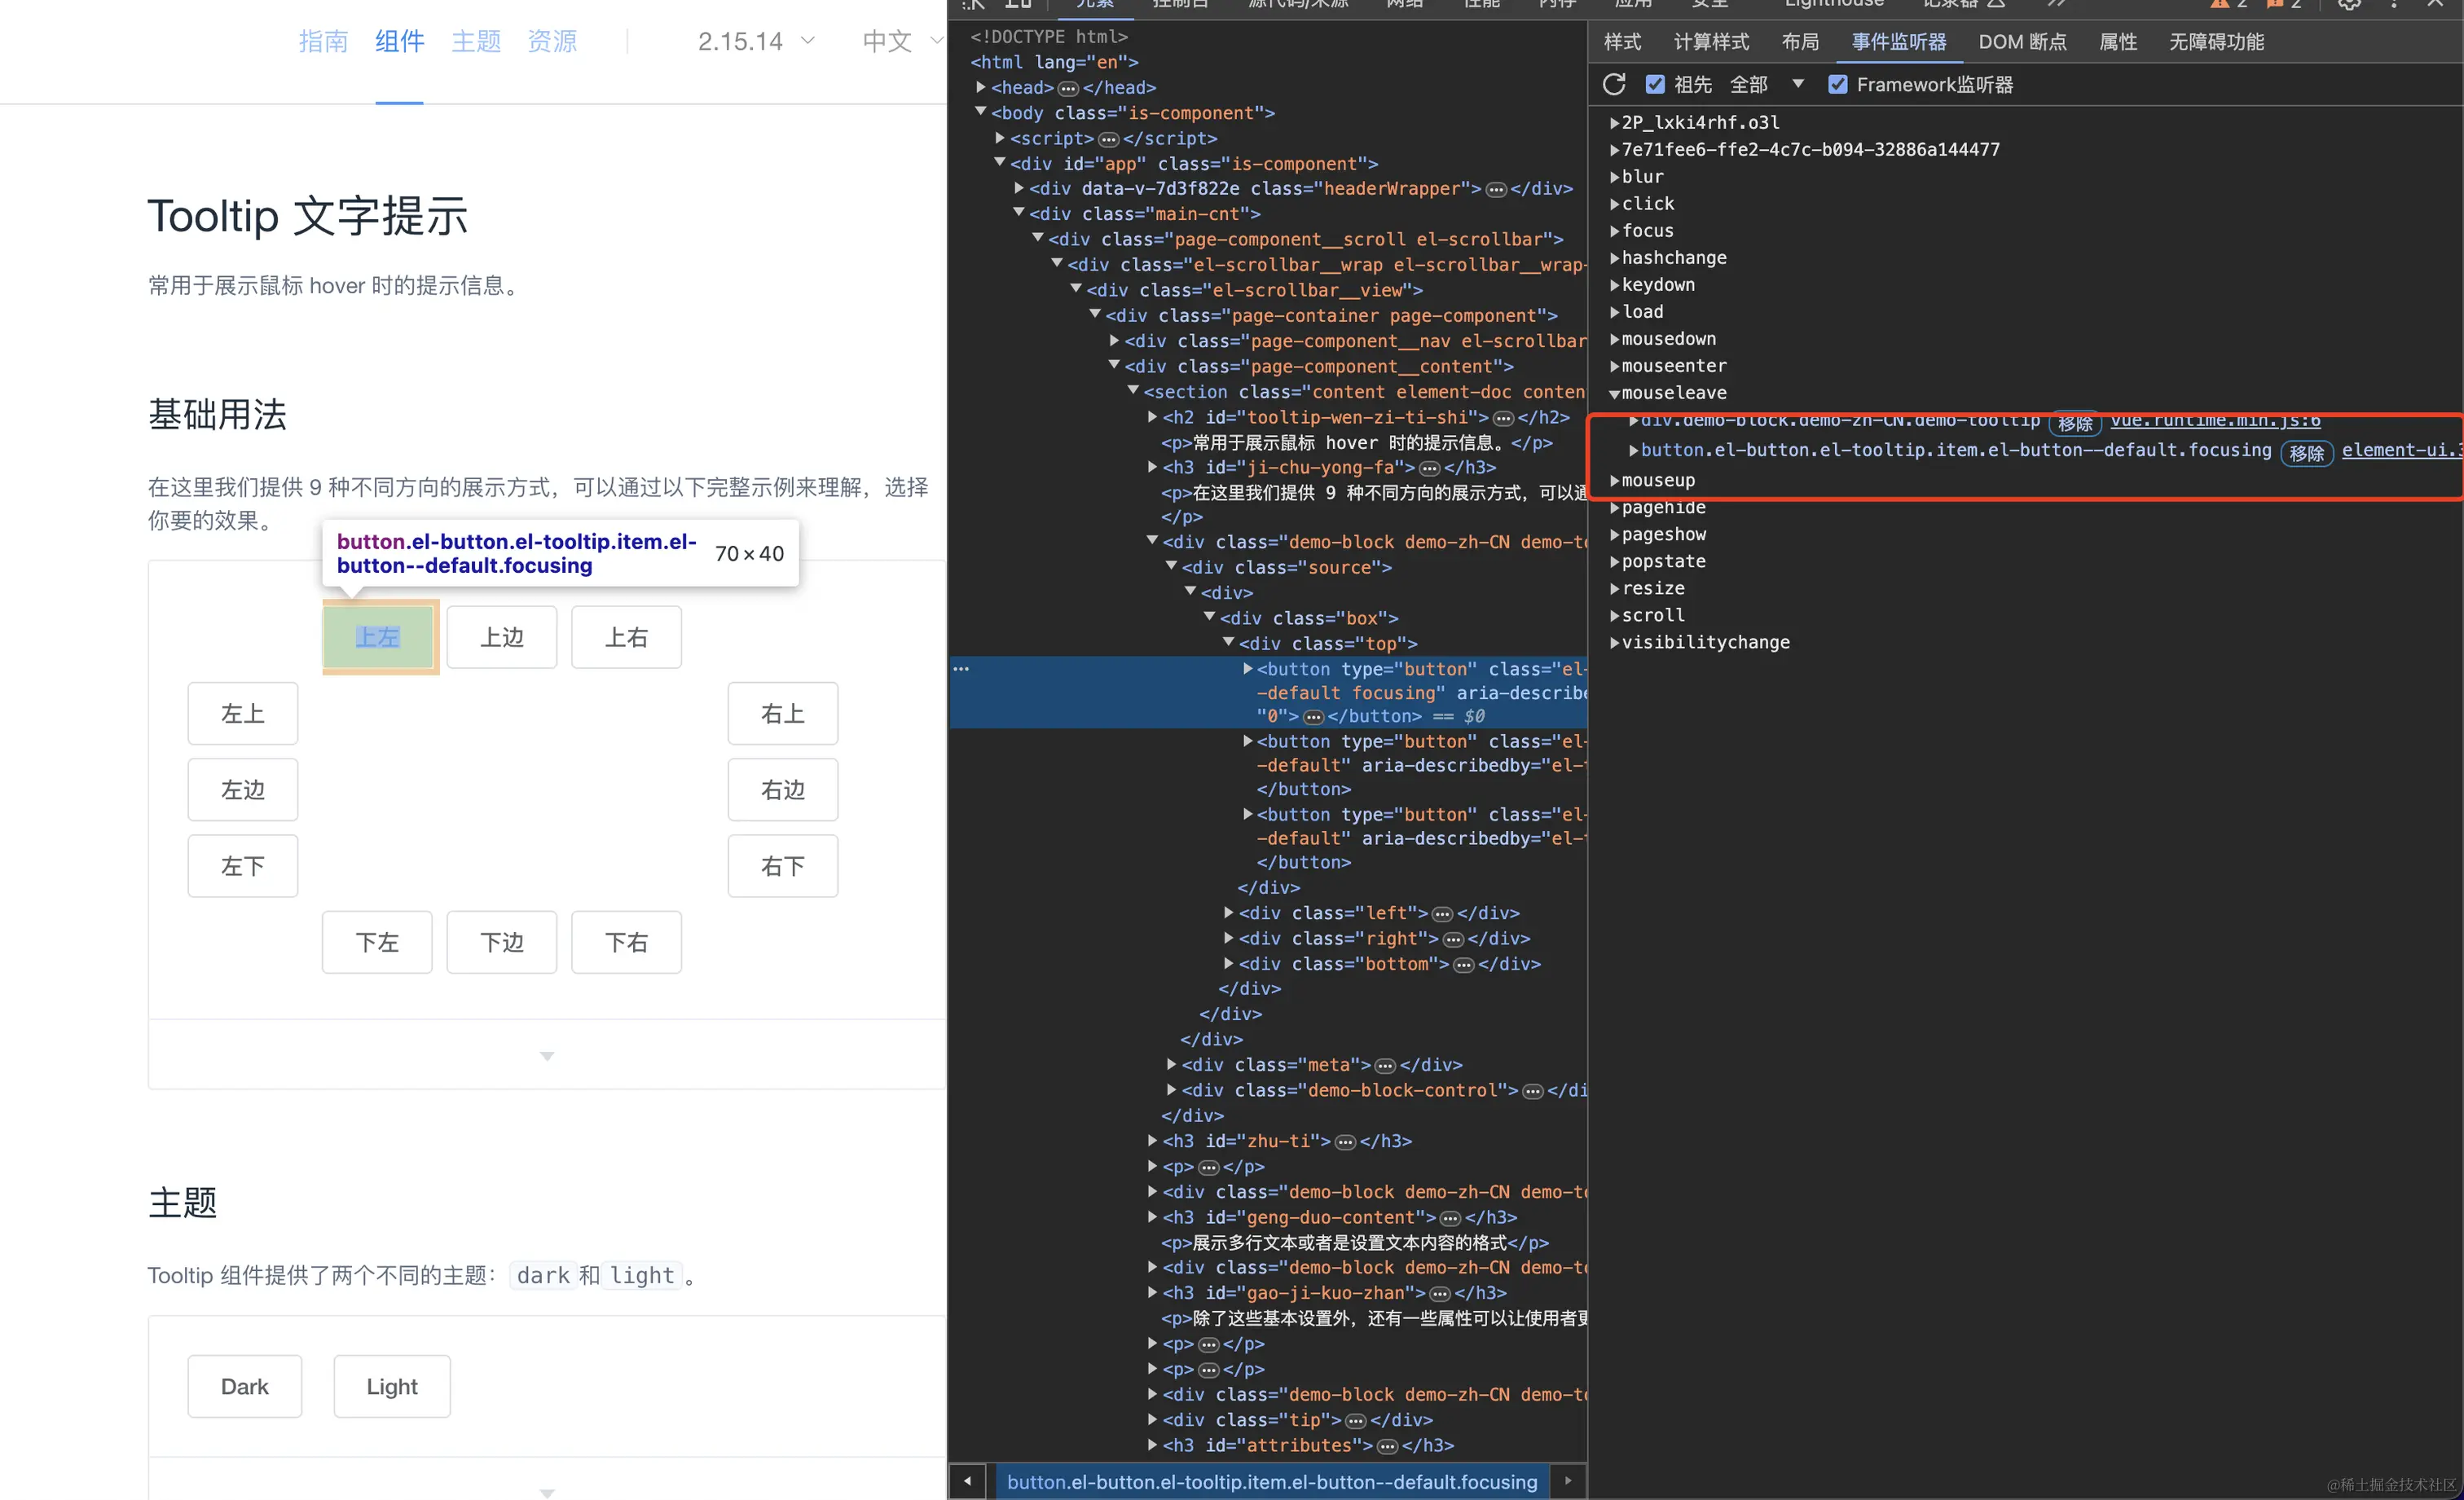
Task: Remove the button.el-button mouseleave listener with 移除
Action: tap(2306, 452)
